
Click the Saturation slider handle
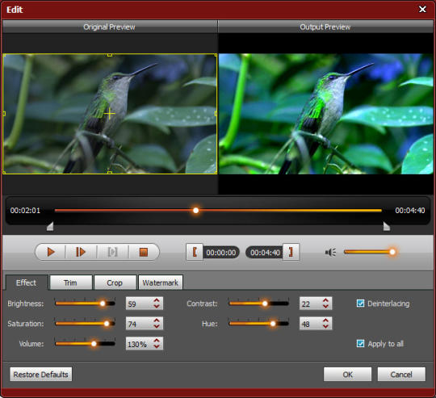[107, 324]
